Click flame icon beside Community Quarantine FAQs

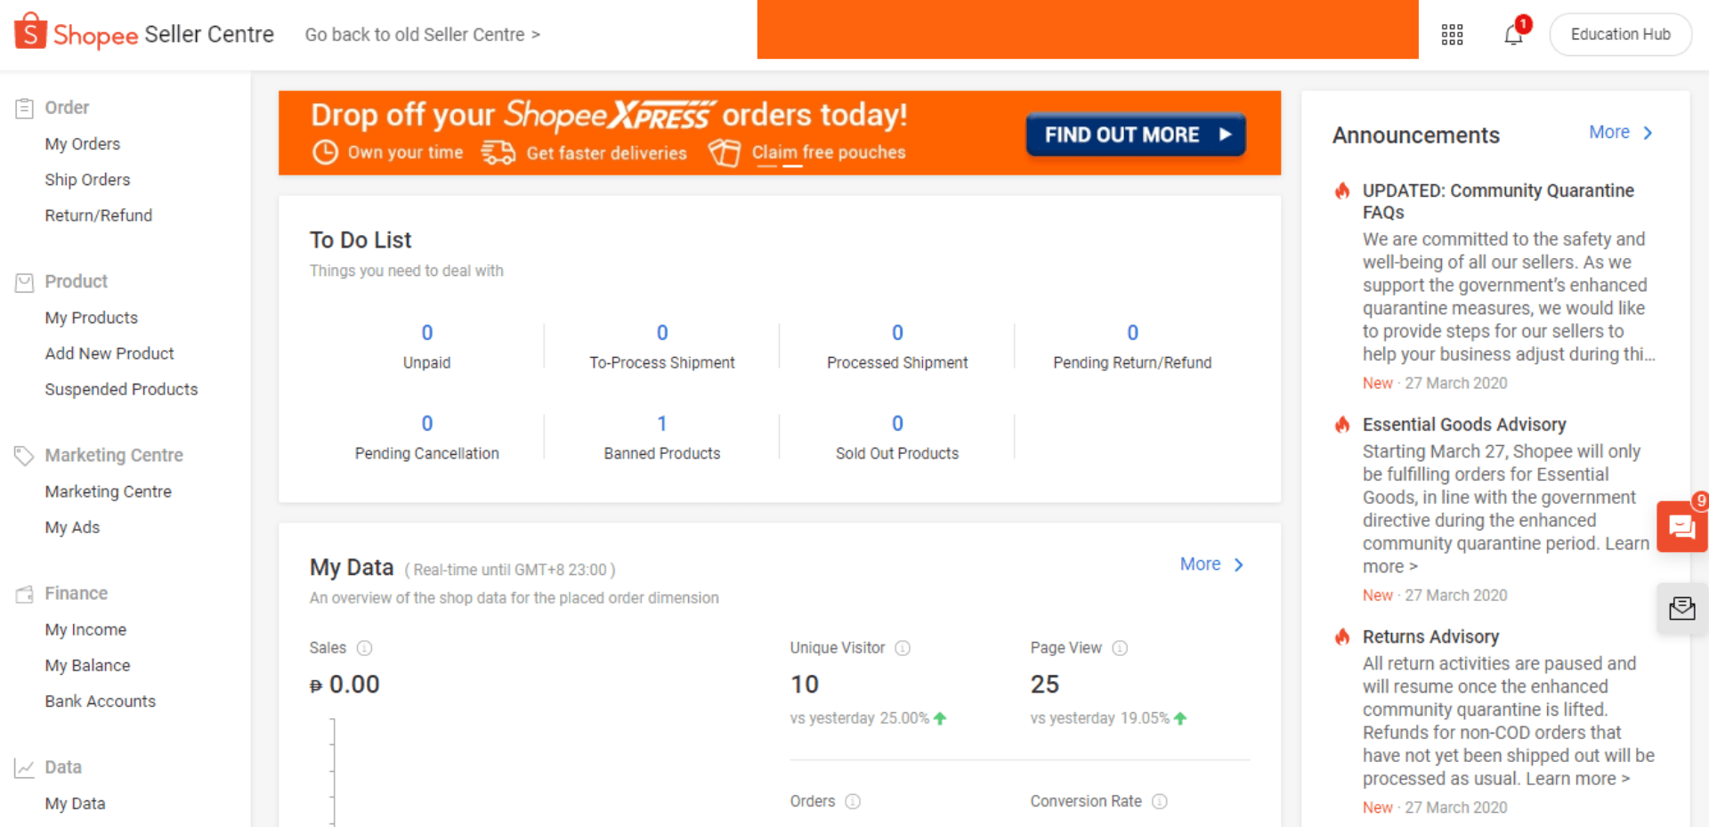(1341, 191)
